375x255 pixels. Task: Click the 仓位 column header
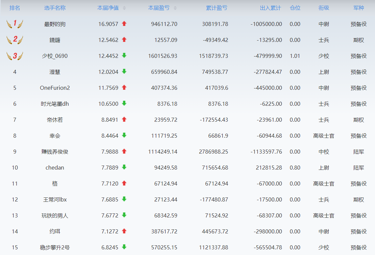point(295,8)
